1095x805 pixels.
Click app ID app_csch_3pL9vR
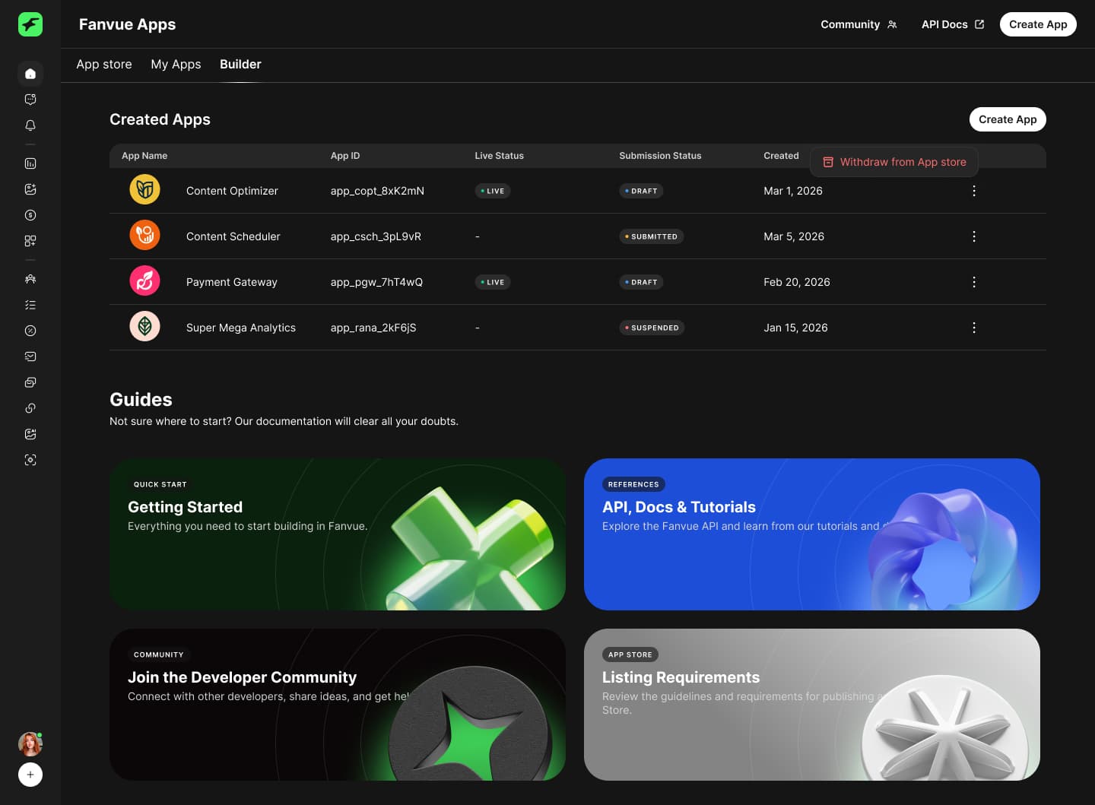click(x=376, y=236)
